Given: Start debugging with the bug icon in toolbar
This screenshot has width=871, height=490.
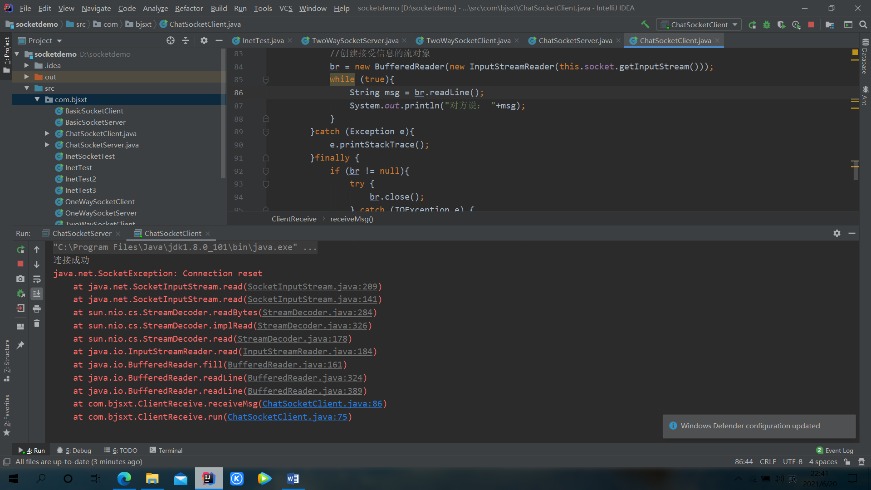Looking at the screenshot, I should click(x=767, y=24).
